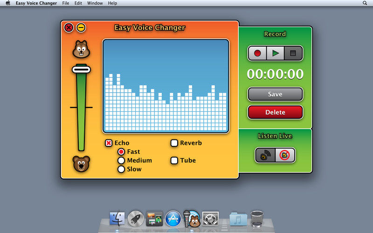Open the Music folder in the Dock
The image size is (373, 233).
(238, 219)
